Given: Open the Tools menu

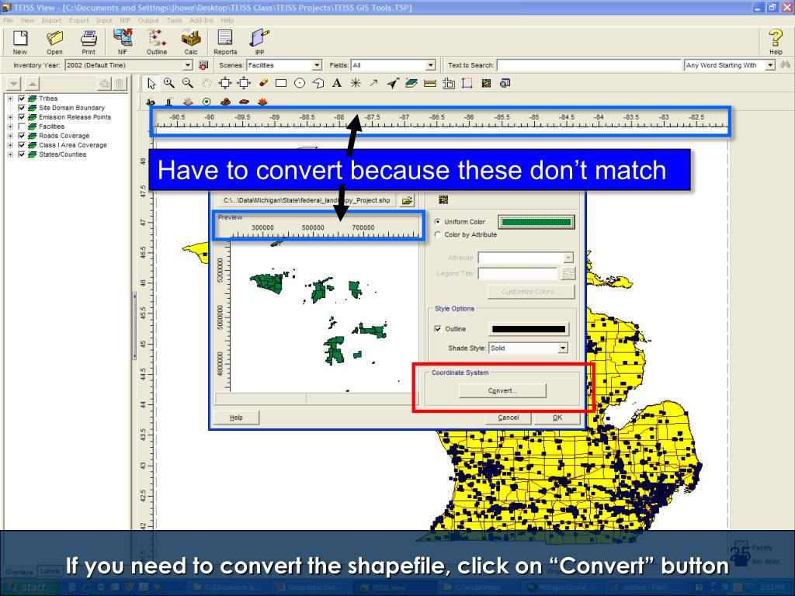Looking at the screenshot, I should point(174,20).
